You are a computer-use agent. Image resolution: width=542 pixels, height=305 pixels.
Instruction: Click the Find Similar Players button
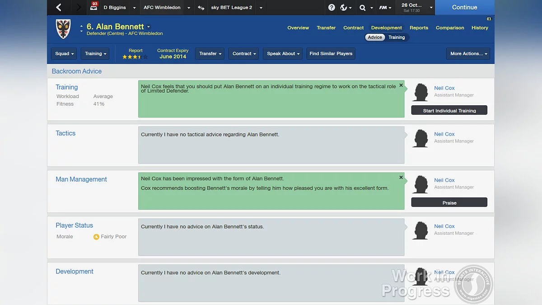[331, 53]
